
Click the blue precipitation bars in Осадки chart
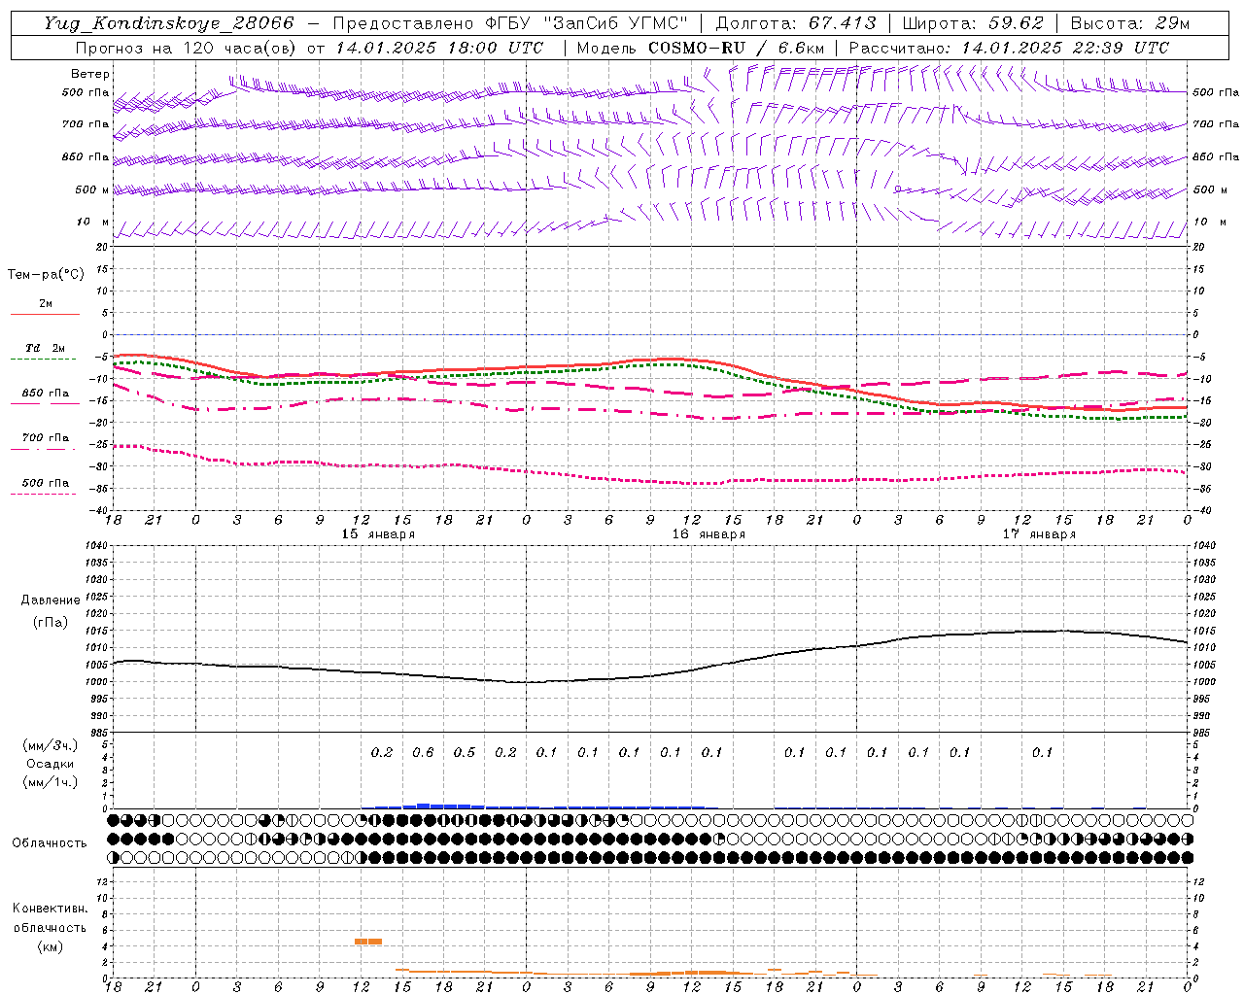[x=539, y=806]
